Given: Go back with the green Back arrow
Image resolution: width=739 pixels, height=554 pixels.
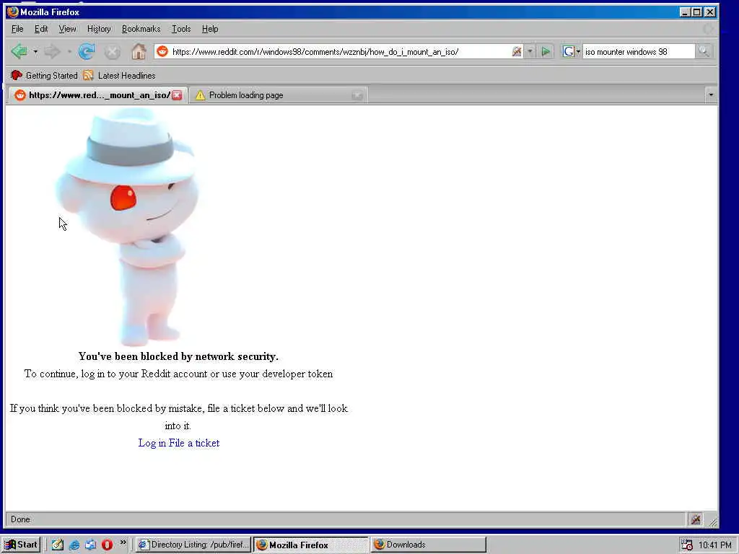Looking at the screenshot, I should (x=19, y=51).
